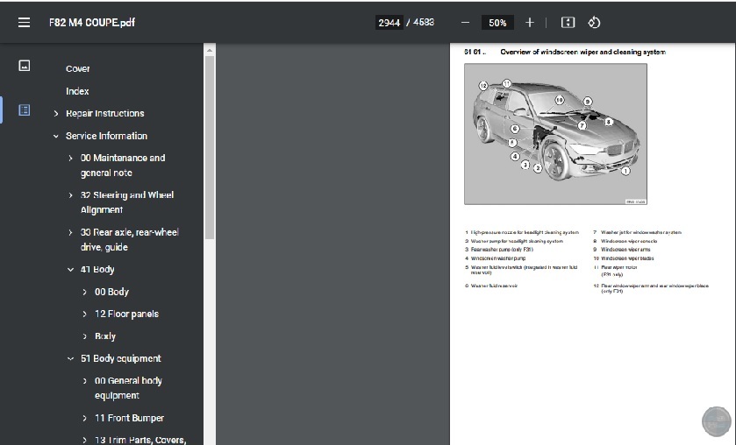
Task: Click the round floating button at bottom right
Action: 716,421
